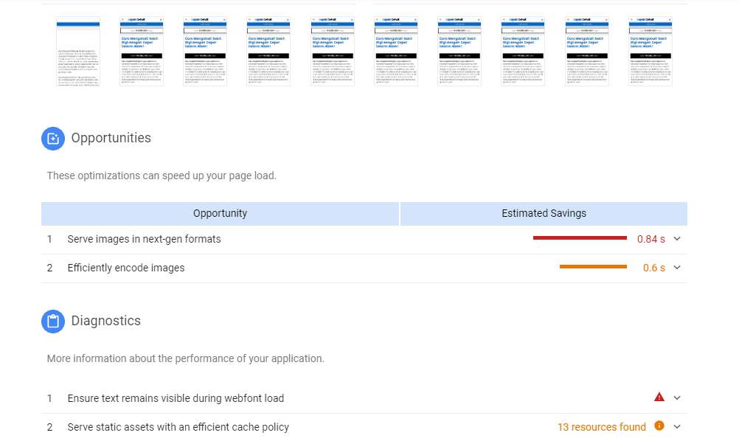Expand the webfont load diagnostic chevron
Viewport: 739px width, 441px height.
(x=678, y=398)
